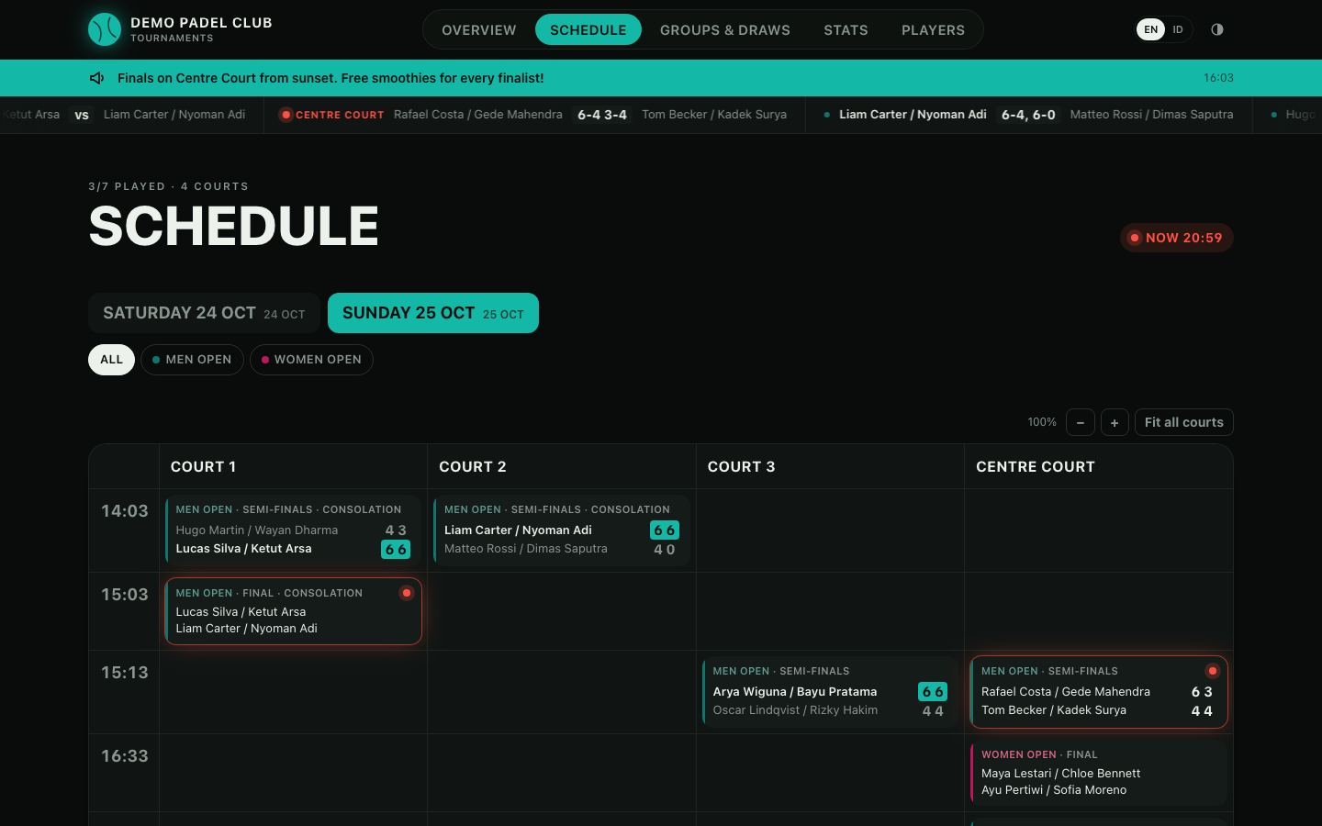Open the Players tab
This screenshot has height=826, width=1322.
[x=933, y=29]
